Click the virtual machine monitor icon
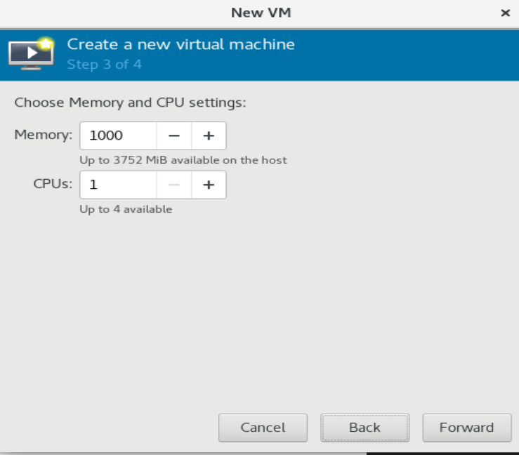Viewport: 519px width, 455px height. (x=32, y=53)
